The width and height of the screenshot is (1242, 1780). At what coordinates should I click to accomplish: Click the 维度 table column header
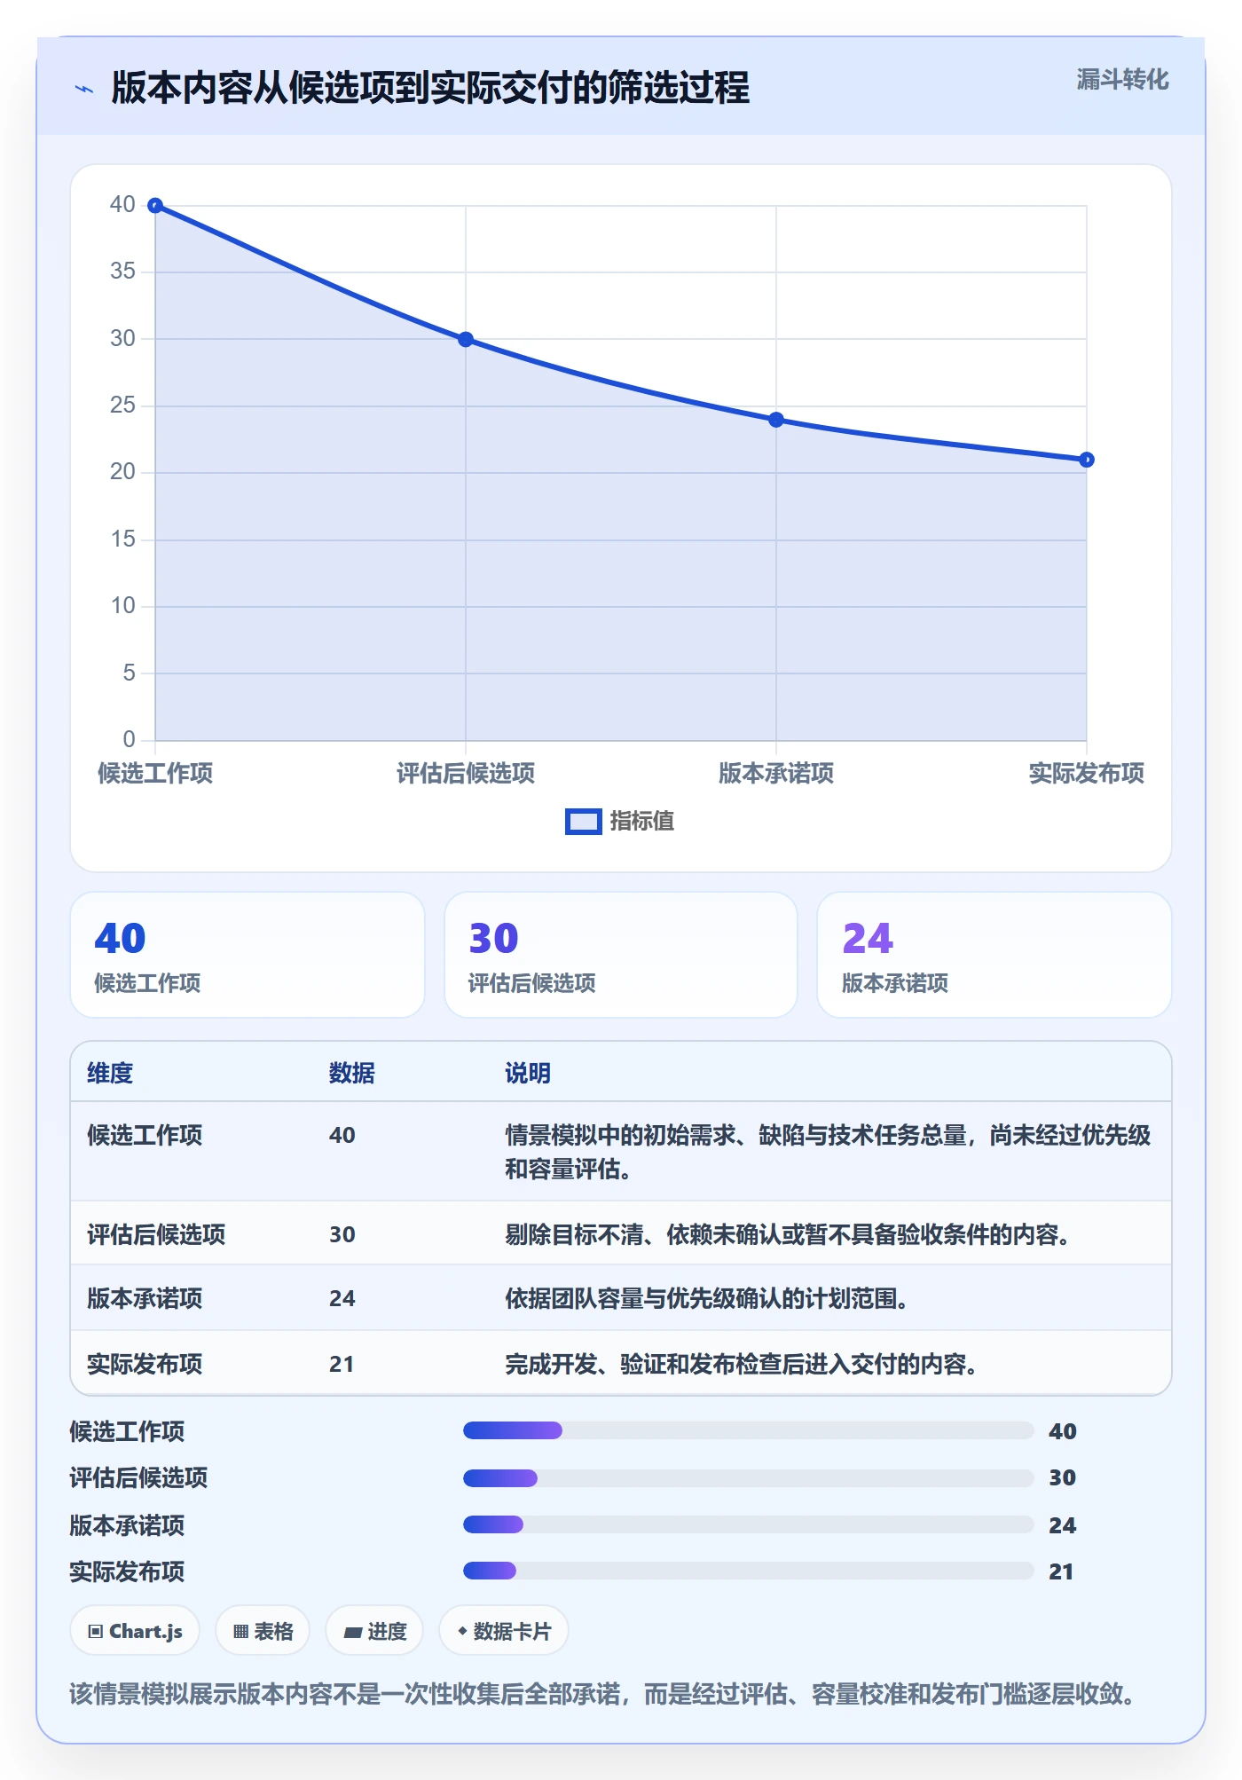tap(110, 1073)
